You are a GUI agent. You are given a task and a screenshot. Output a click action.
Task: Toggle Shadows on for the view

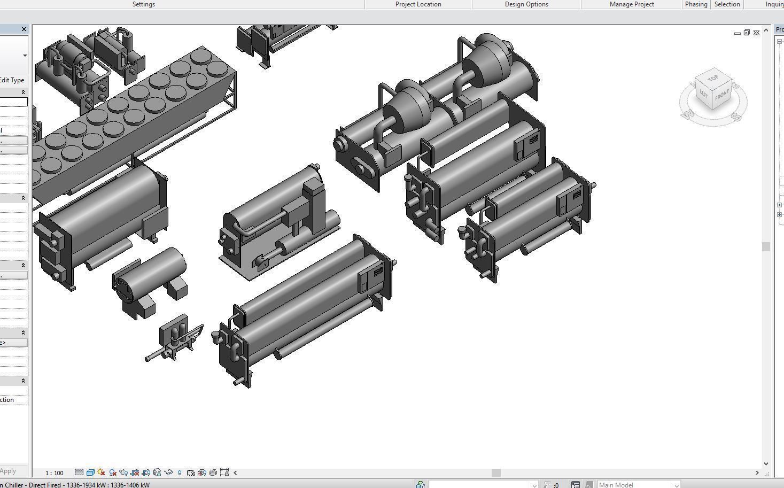[x=112, y=472]
